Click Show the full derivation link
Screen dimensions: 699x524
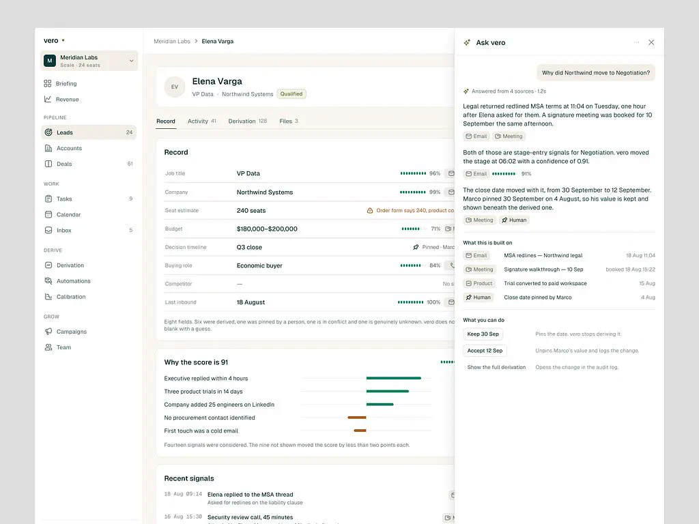pyautogui.click(x=496, y=367)
